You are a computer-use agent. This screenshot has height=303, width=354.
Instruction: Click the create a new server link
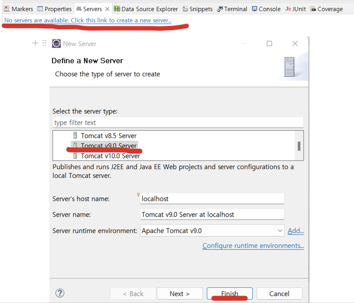pyautogui.click(x=88, y=20)
